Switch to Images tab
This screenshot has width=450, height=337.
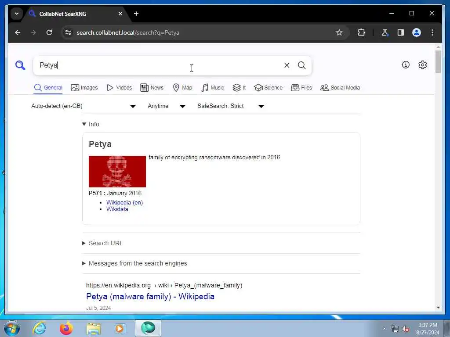84,88
